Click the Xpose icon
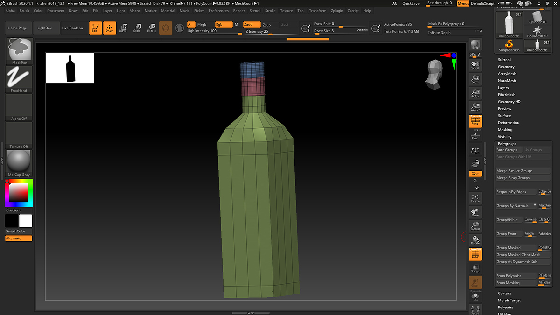The height and width of the screenshot is (315, 560). coord(475,310)
